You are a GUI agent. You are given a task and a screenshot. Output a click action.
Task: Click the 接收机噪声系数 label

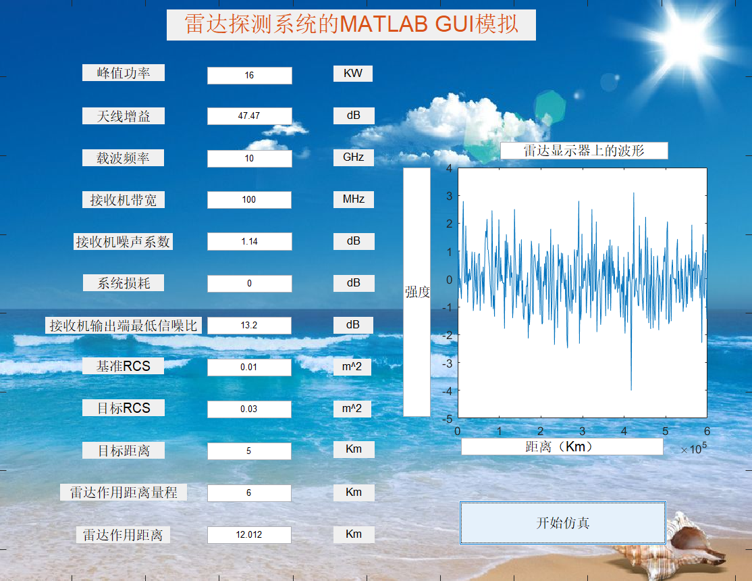[123, 242]
